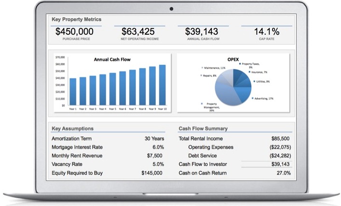Click the Year 5 axis label
This screenshot has height=206, width=341.
[x=113, y=109]
